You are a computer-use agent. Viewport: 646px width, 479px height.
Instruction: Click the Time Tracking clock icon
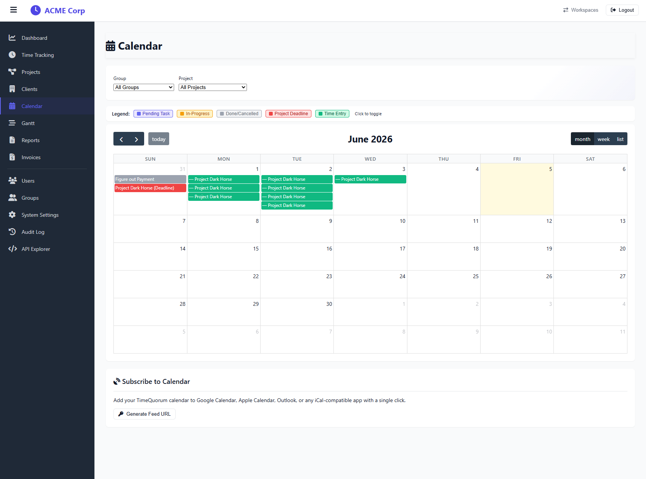pos(12,55)
